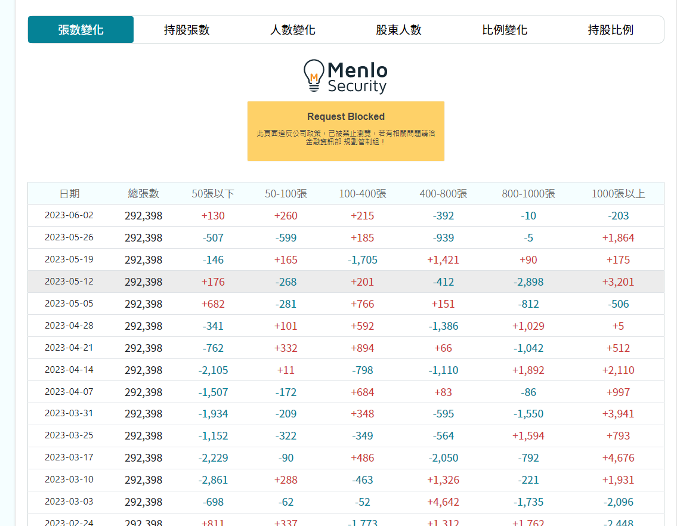Select the 2023-06-02 date row
The image size is (677, 526).
click(x=69, y=215)
